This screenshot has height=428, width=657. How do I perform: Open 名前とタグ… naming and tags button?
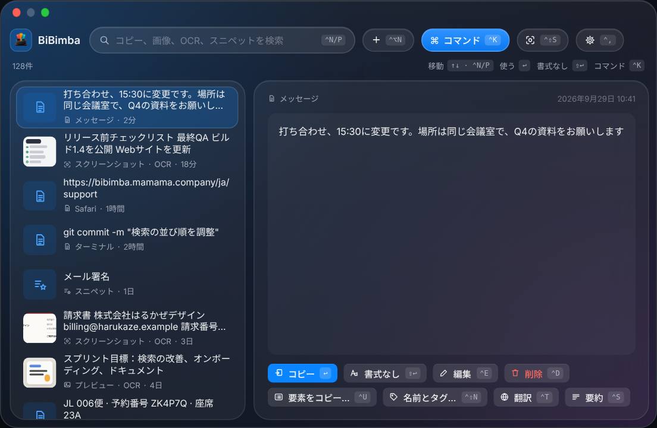pyautogui.click(x=435, y=397)
